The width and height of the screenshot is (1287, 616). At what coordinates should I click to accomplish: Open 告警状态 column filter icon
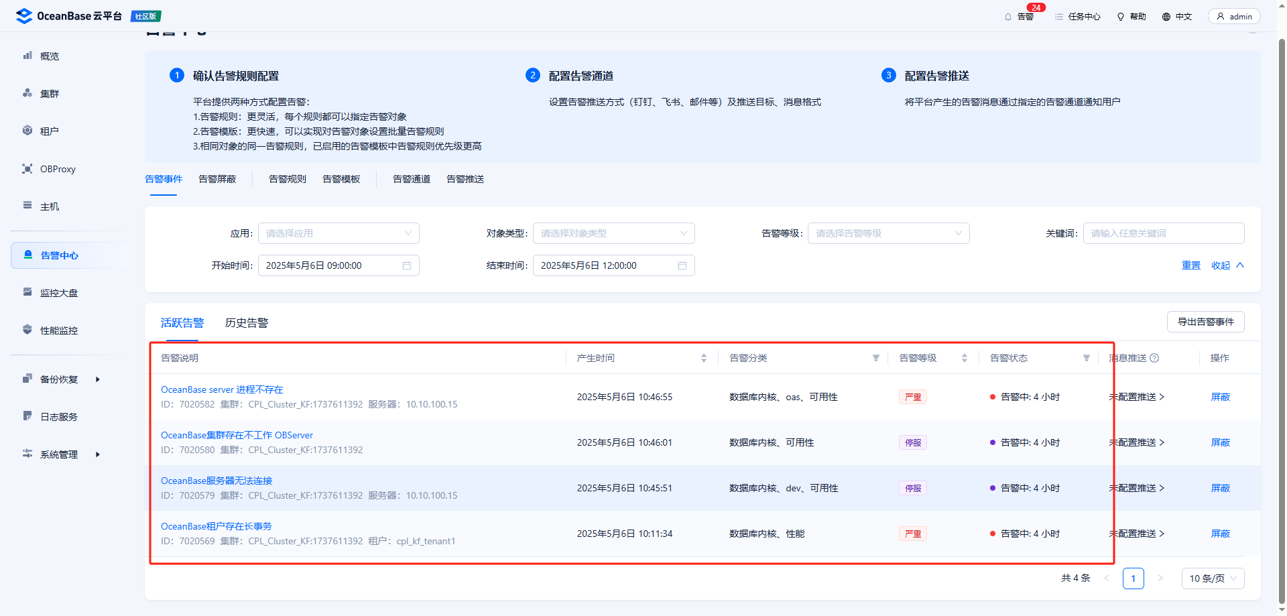pos(1087,358)
